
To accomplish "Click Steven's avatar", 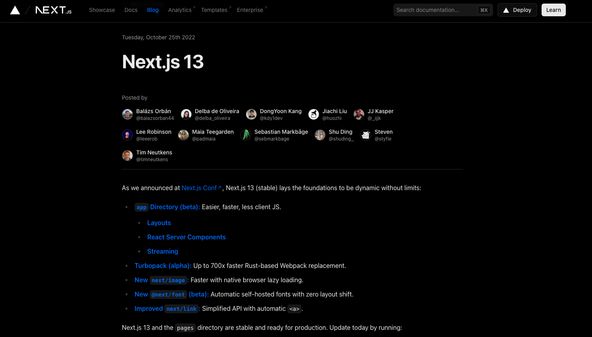I will (x=366, y=135).
